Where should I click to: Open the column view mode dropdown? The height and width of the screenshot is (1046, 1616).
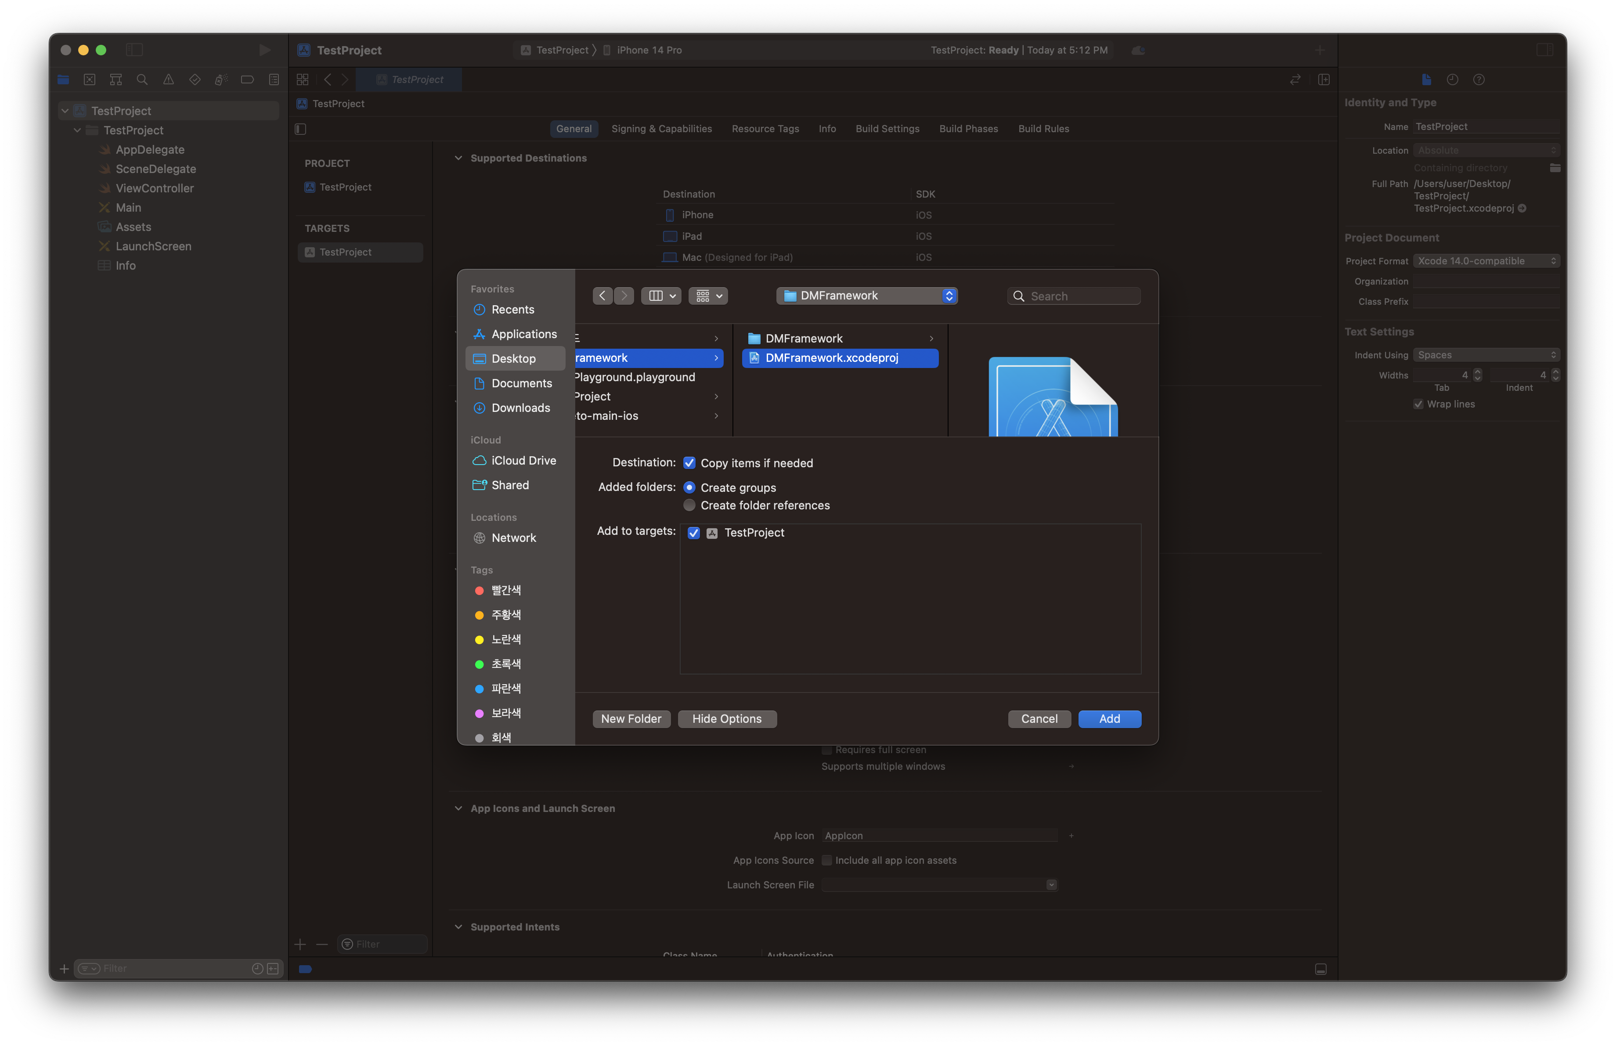[661, 296]
